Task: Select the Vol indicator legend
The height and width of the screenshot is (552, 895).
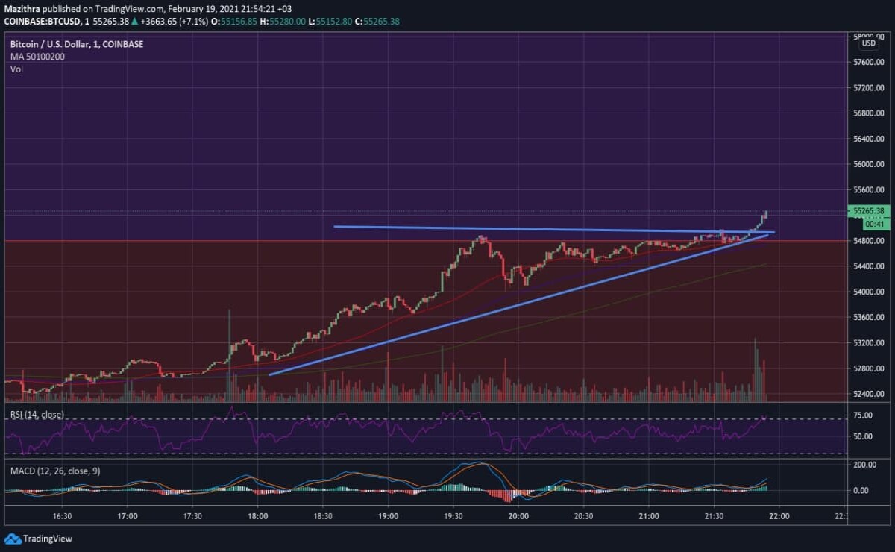Action: tap(16, 69)
